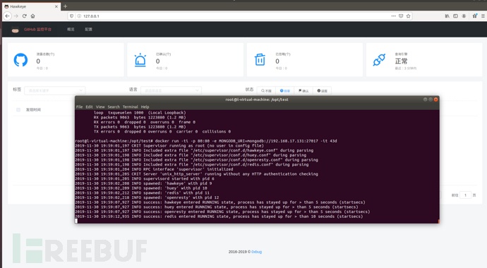The width and height of the screenshot is (487, 268).
Task: Open the tracking protection shield icon
Action: (x=72, y=16)
